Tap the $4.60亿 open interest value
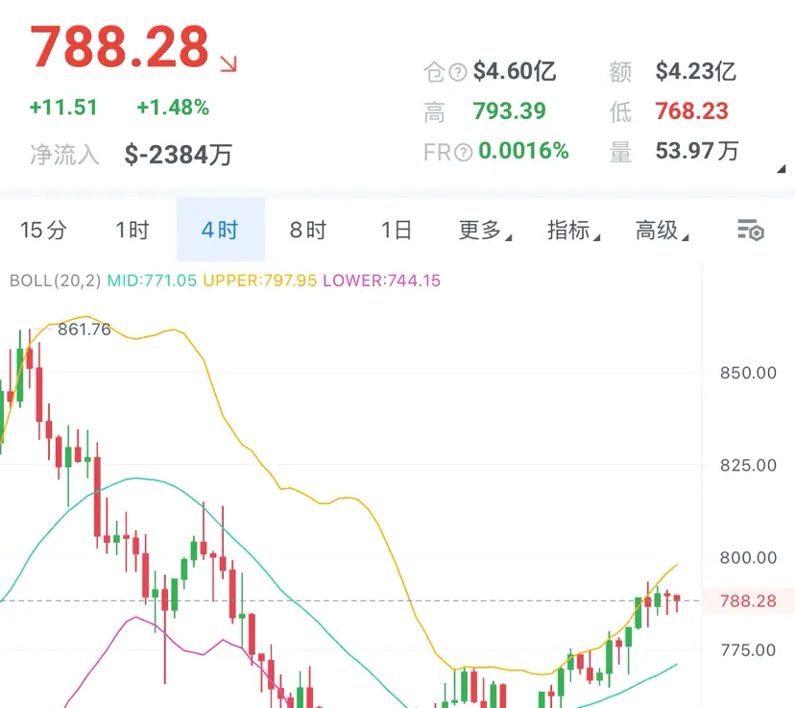Screen dimensions: 795x708 (x=515, y=71)
